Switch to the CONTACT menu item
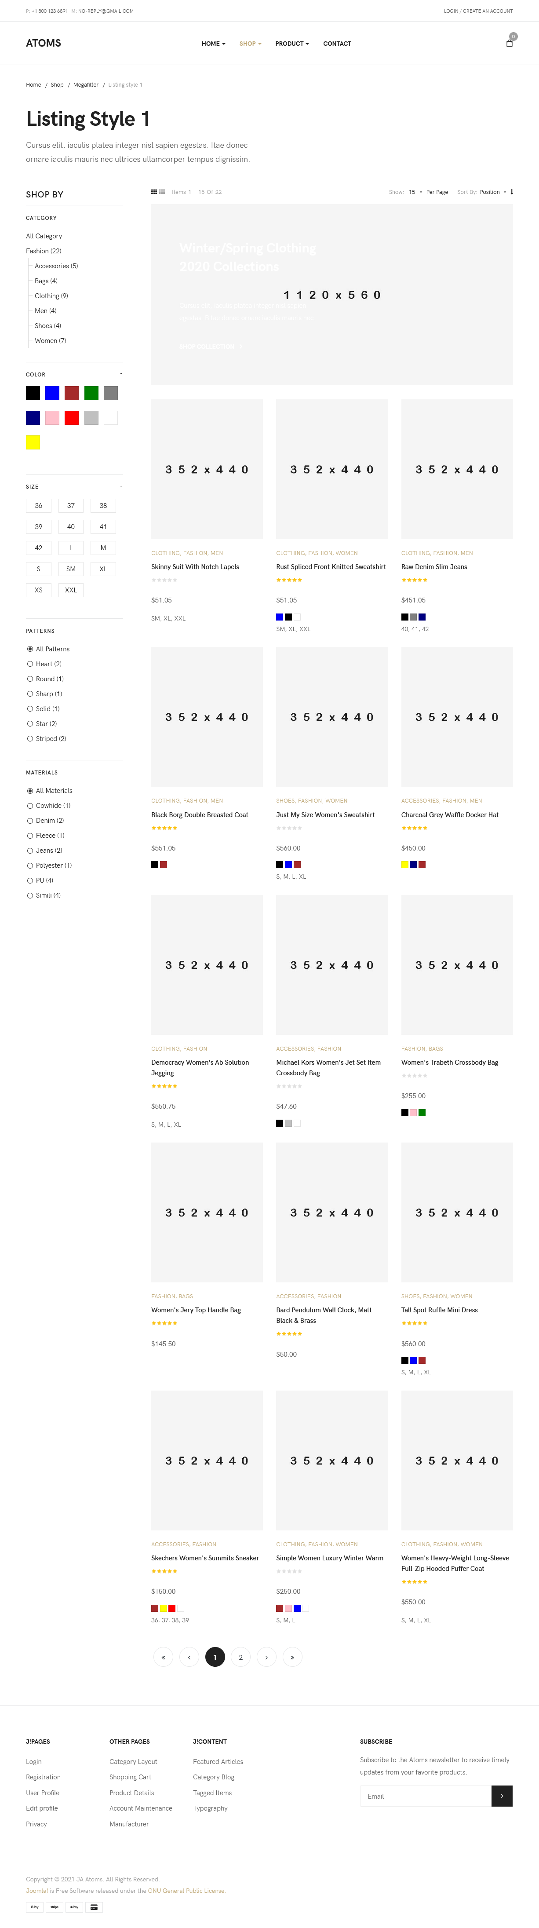The height and width of the screenshot is (1928, 539). tap(337, 44)
